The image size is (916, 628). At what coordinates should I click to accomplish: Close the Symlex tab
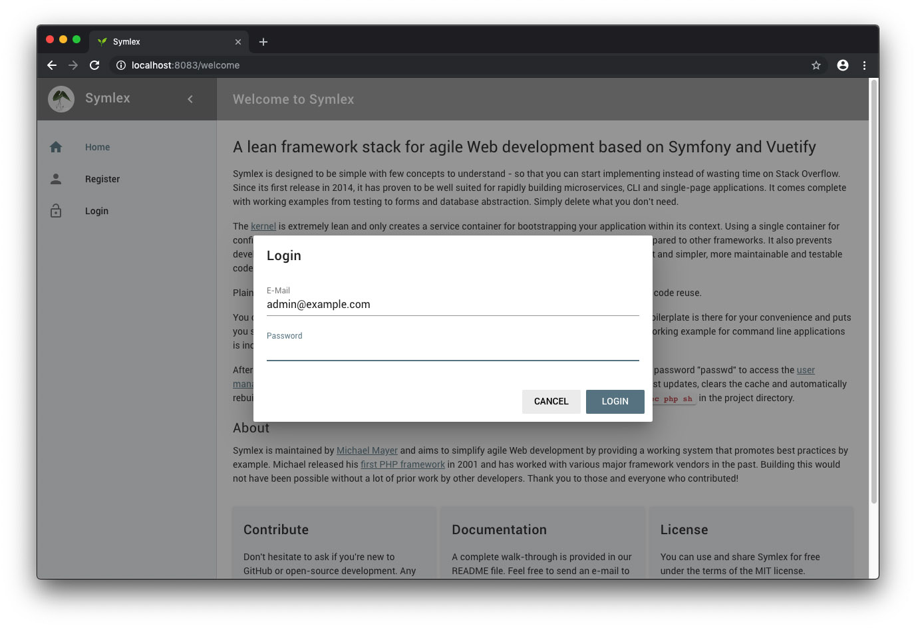pos(238,42)
